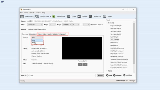This screenshot has width=160, height=90.
Task: Open the Tools menu
Action: pos(26,13)
